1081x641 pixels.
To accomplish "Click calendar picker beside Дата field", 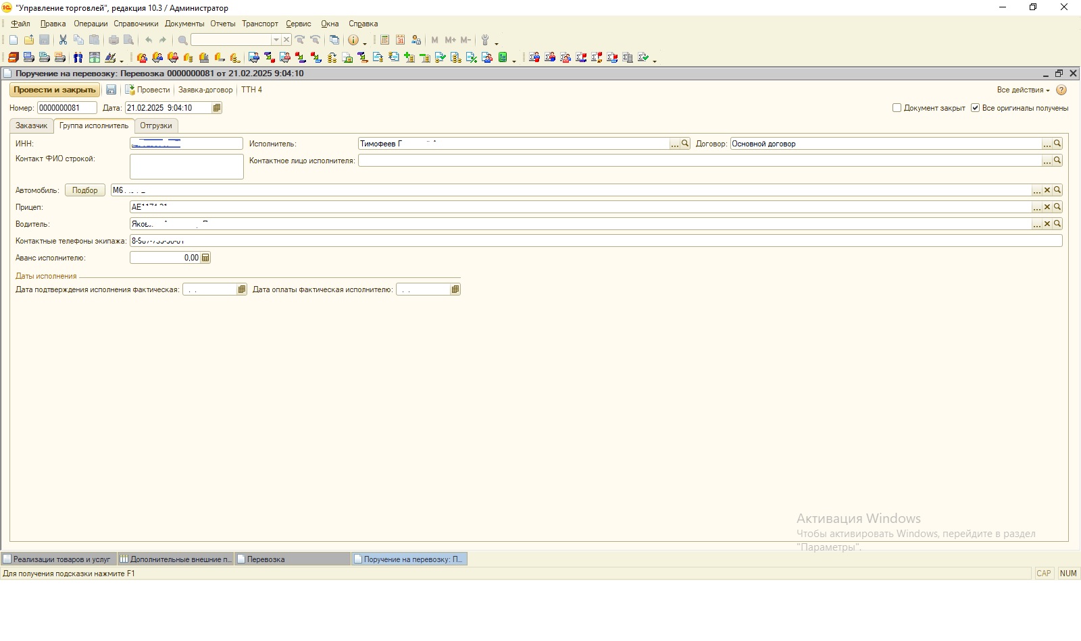I will click(217, 108).
